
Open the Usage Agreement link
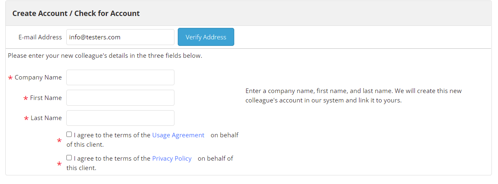[178, 135]
